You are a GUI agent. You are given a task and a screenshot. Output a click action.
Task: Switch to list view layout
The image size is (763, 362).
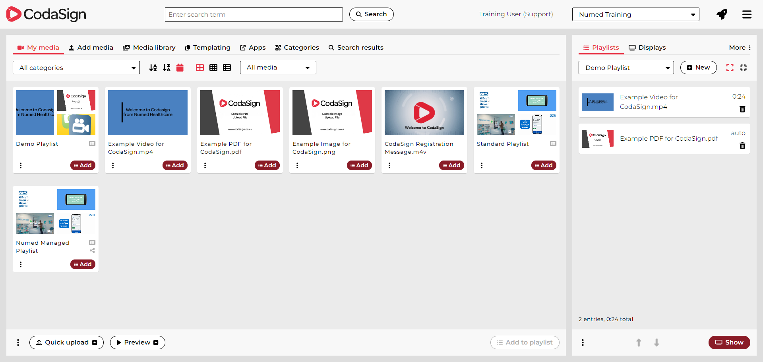tap(227, 68)
